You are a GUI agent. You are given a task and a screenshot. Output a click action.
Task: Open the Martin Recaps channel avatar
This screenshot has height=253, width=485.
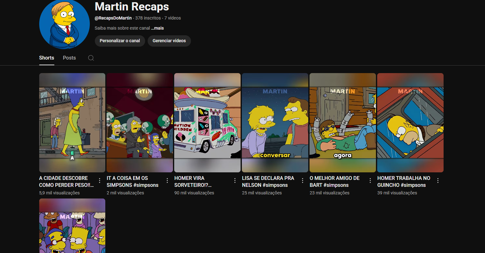(x=64, y=24)
